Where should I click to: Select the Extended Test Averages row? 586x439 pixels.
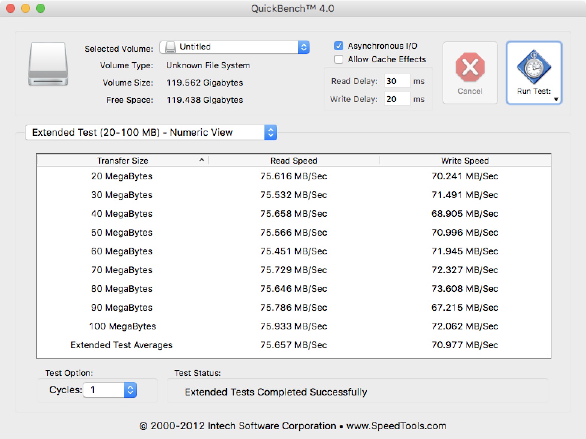294,345
